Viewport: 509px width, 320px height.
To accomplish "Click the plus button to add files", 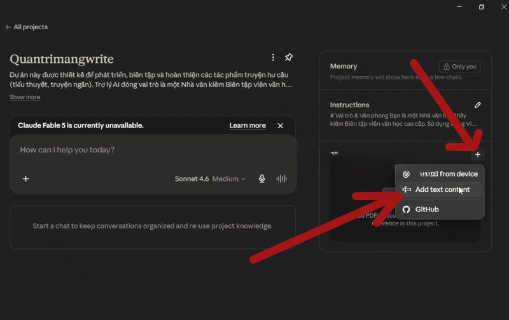I will coord(478,154).
